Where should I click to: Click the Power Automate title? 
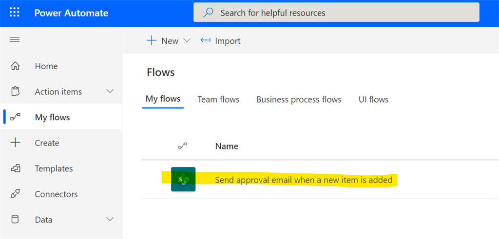point(71,13)
